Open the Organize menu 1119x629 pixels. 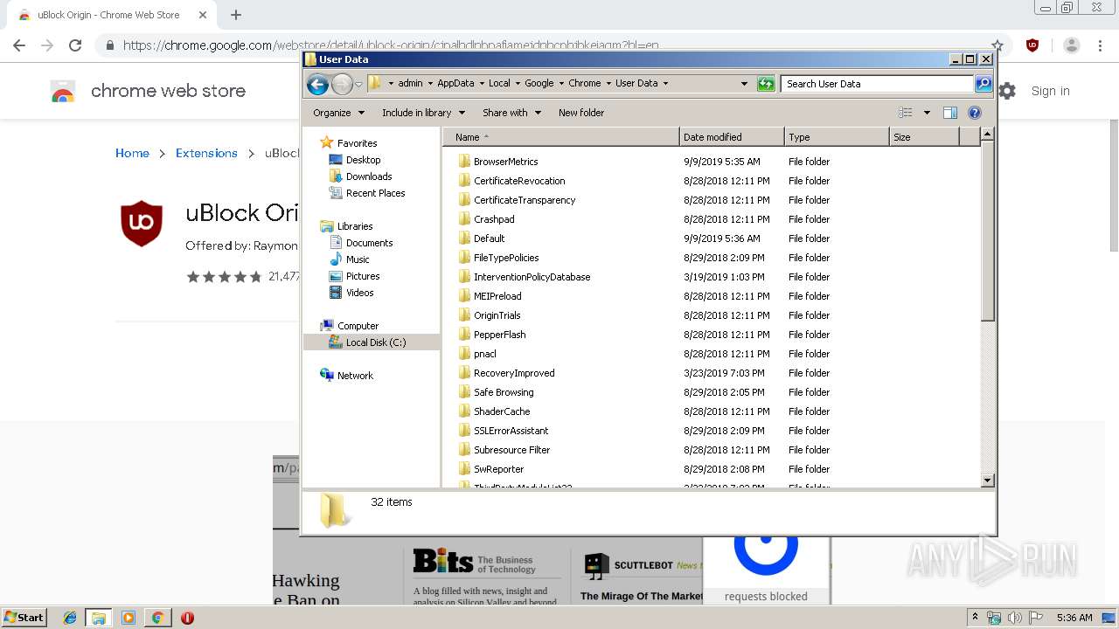(338, 113)
